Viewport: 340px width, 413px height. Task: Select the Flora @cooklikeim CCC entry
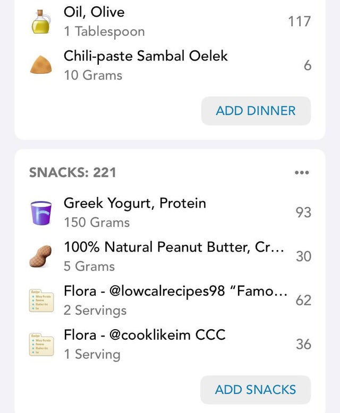click(x=170, y=345)
